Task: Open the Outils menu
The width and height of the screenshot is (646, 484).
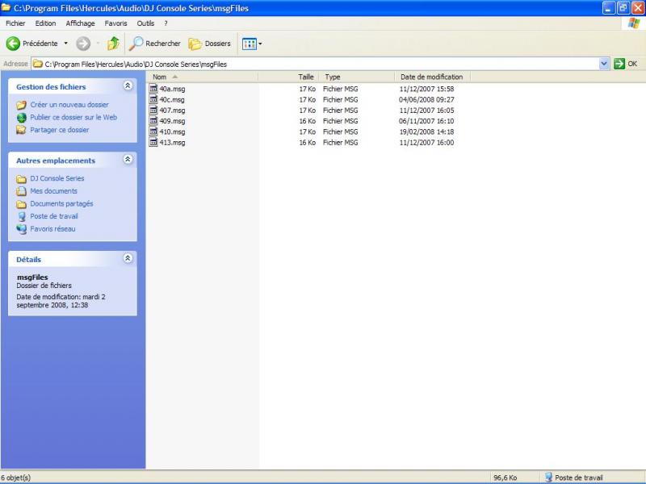Action: point(145,23)
